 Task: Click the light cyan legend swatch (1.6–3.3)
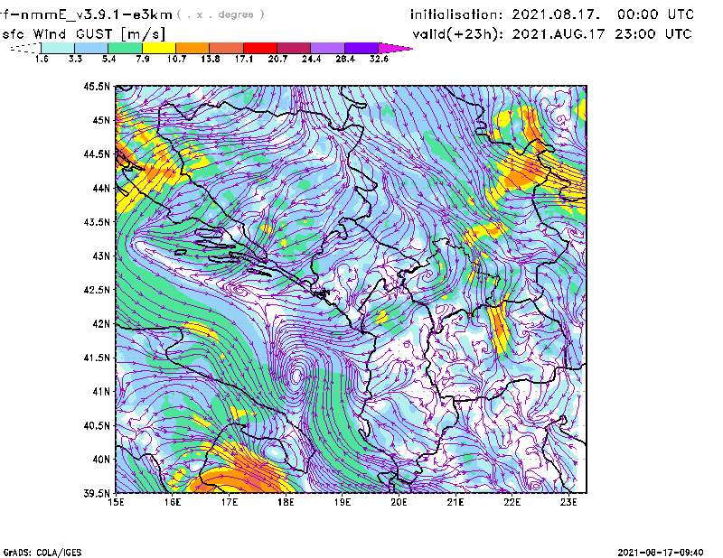(58, 48)
